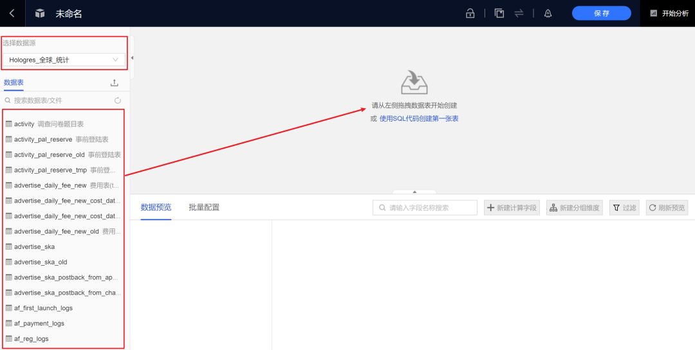
Task: Select the activity_pal_reserve_old table row
Action: [x=63, y=154]
